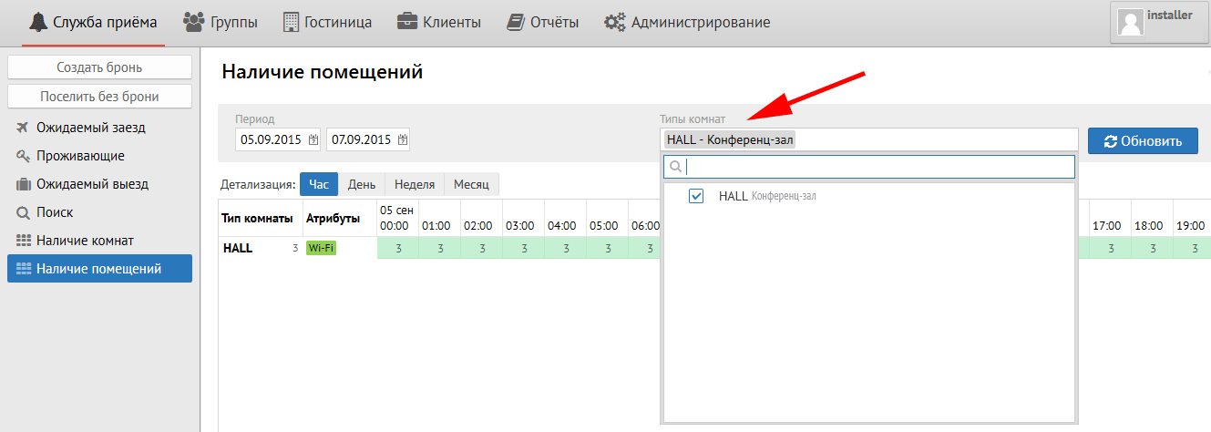Viewport: 1211px width, 432px height.
Task: Click the green Wi-Fi attribute badge
Action: (x=321, y=248)
